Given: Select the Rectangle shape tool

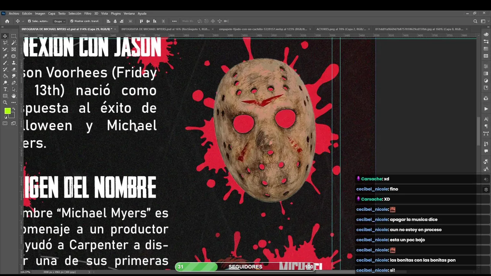Looking at the screenshot, I should tap(5, 96).
